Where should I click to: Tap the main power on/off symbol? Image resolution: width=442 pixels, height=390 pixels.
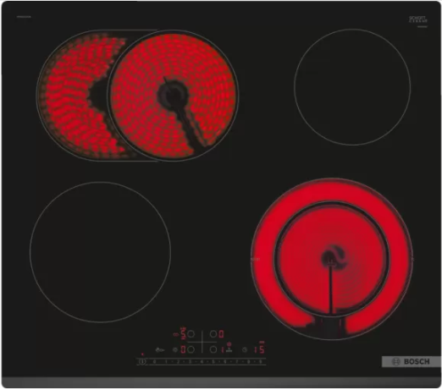(142, 361)
